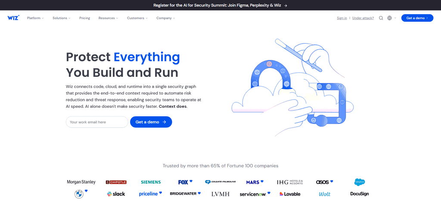Click the BMW roundel logo
This screenshot has height=216, width=441.
tap(79, 194)
